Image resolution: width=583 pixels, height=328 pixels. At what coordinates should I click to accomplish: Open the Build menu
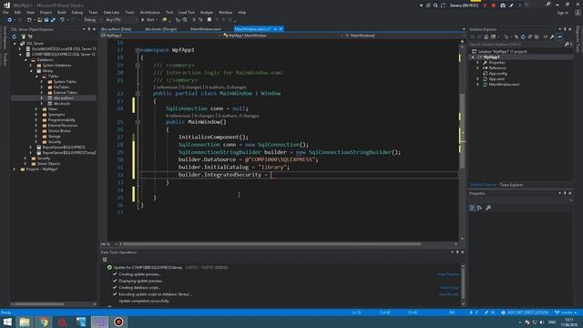click(61, 12)
